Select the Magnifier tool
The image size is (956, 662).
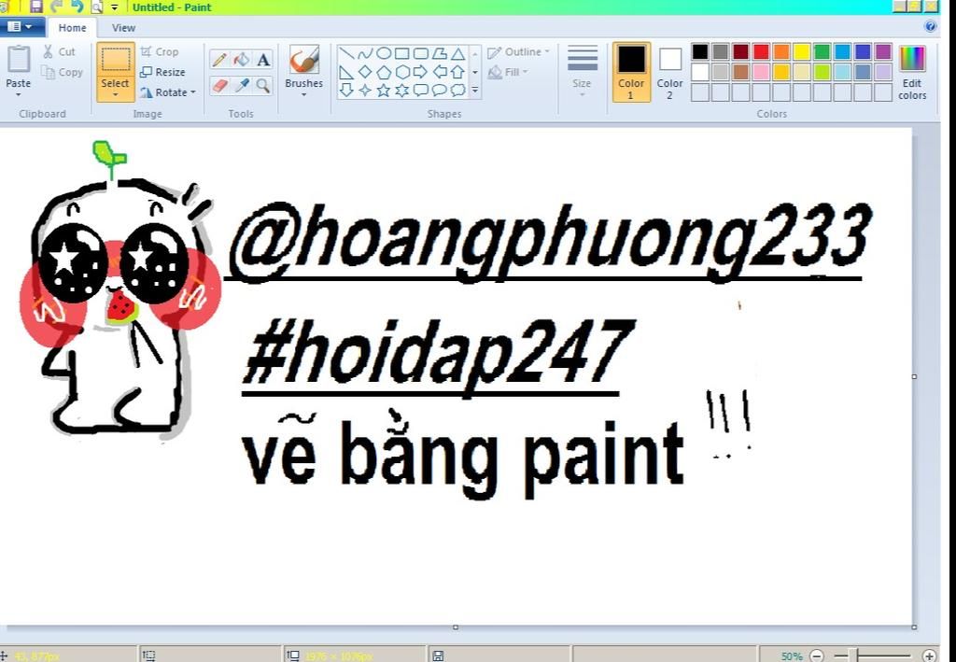[262, 85]
